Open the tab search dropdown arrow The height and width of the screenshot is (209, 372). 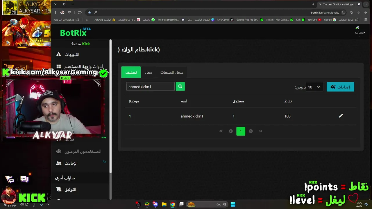click(366, 4)
